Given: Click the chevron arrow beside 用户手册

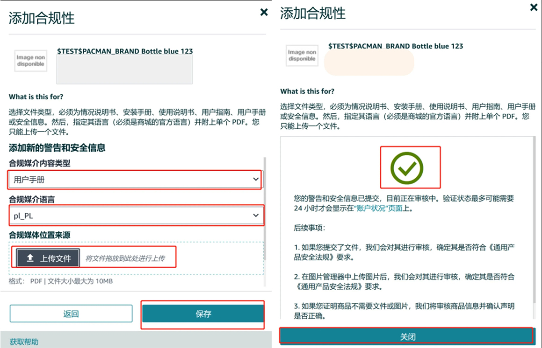Looking at the screenshot, I should click(x=255, y=179).
